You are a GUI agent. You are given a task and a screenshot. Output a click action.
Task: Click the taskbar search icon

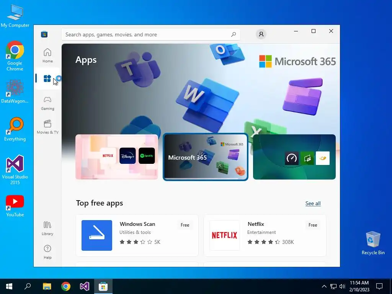[x=28, y=286]
